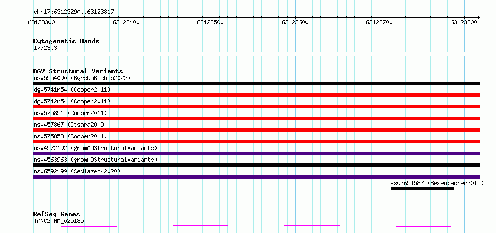
Task: Select the red bar under dgv5741n54
Action: [x=256, y=95]
